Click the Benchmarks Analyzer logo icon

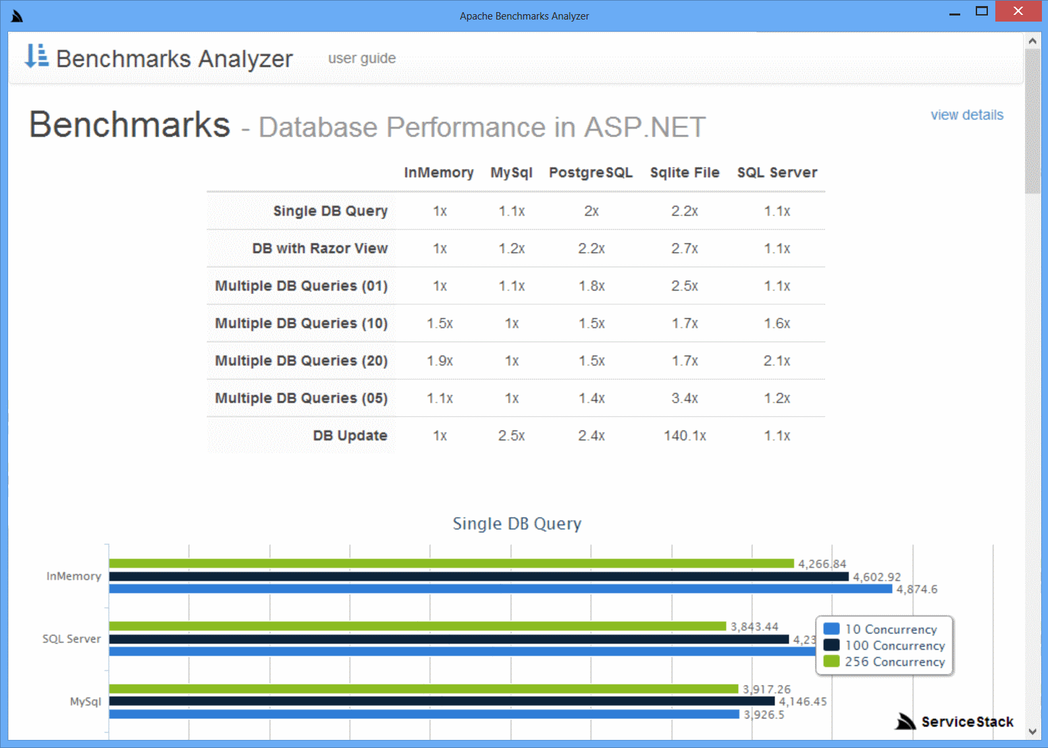[36, 56]
